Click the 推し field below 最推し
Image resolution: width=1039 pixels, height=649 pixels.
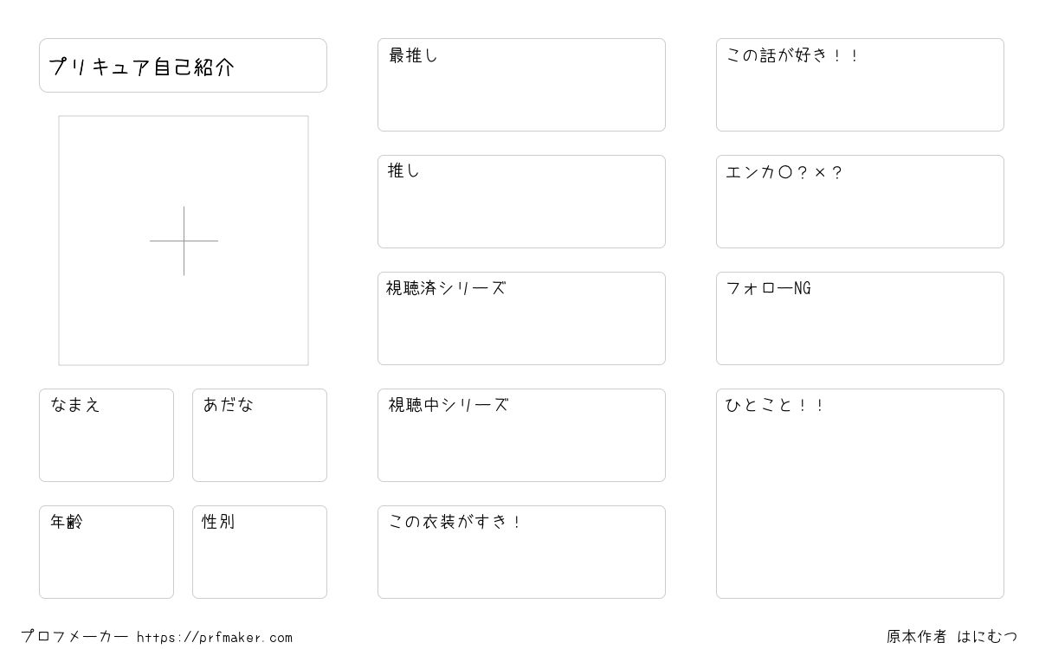521,202
